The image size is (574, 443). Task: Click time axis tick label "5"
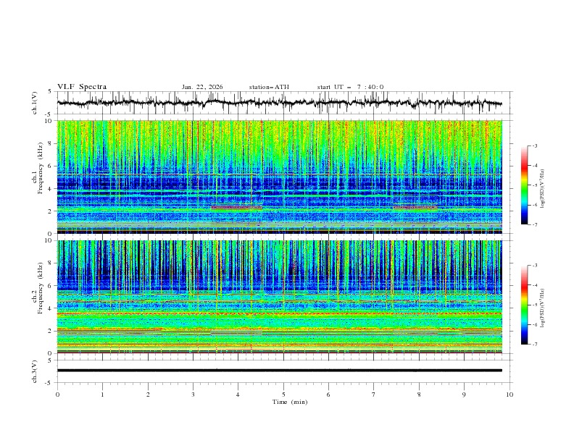coord(283,395)
